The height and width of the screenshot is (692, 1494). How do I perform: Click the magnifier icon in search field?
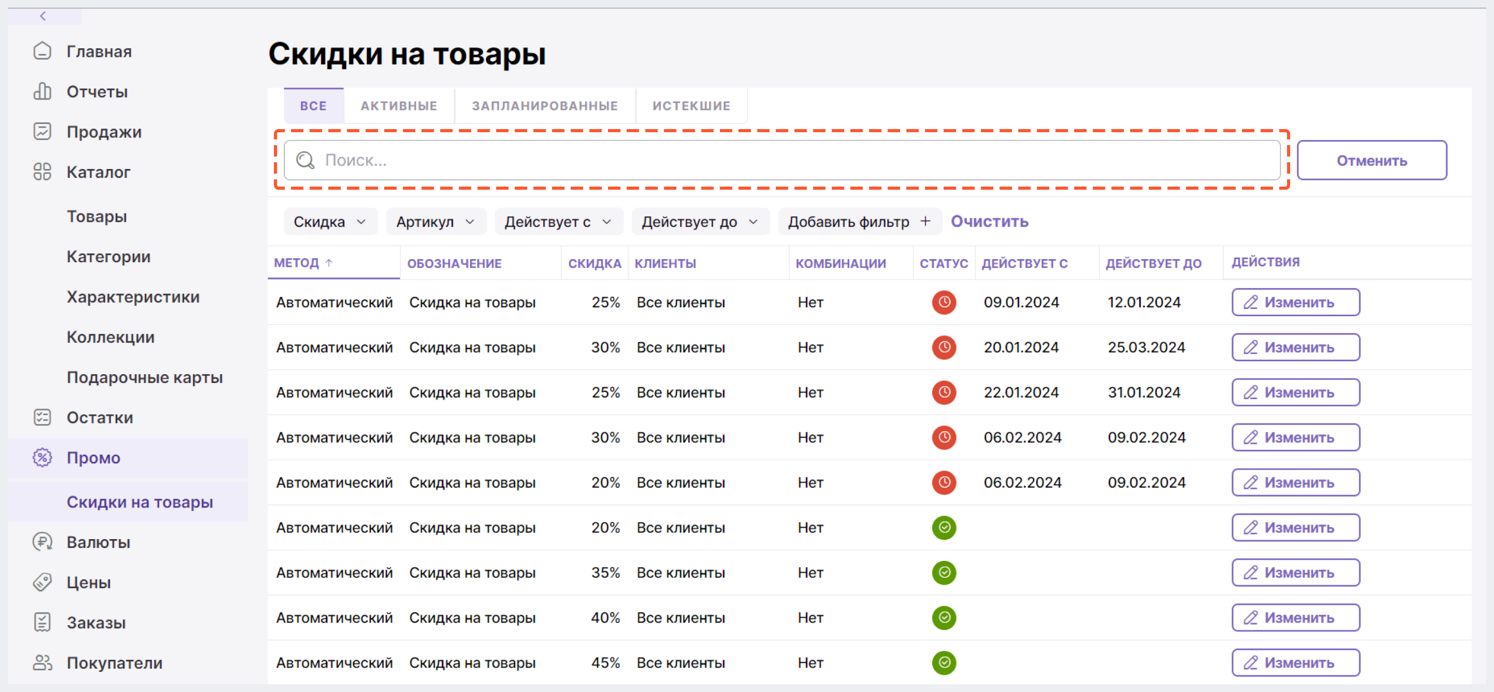click(x=306, y=160)
